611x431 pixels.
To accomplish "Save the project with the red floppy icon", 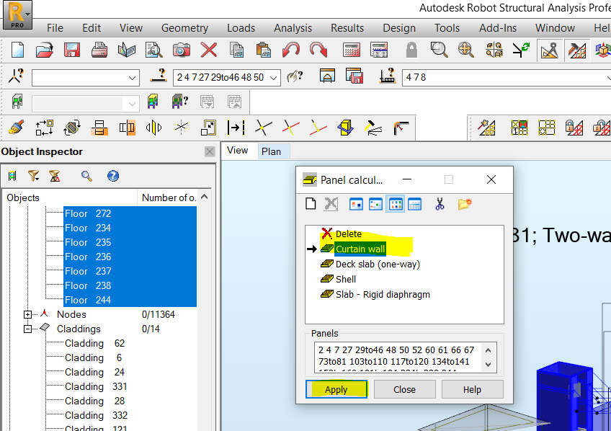I will point(72,50).
